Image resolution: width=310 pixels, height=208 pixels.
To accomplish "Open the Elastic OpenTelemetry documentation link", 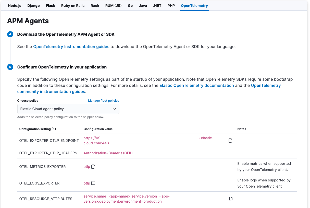I will 196,85.
